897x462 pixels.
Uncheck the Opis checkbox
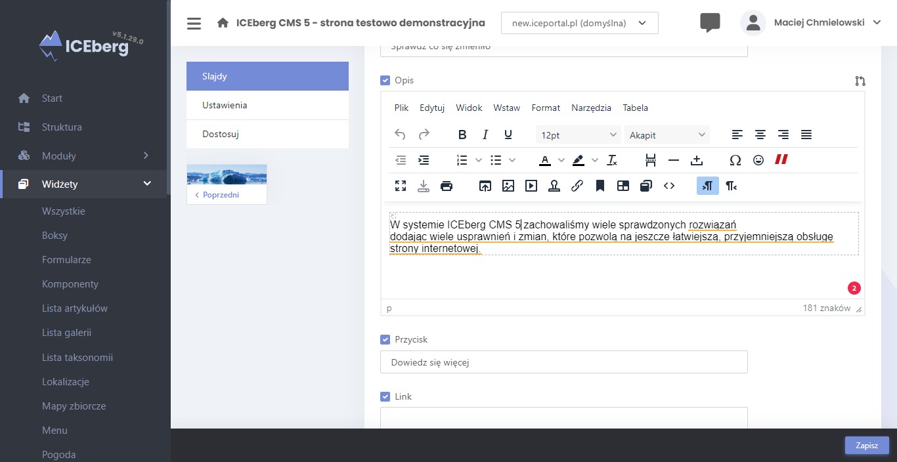coord(385,80)
